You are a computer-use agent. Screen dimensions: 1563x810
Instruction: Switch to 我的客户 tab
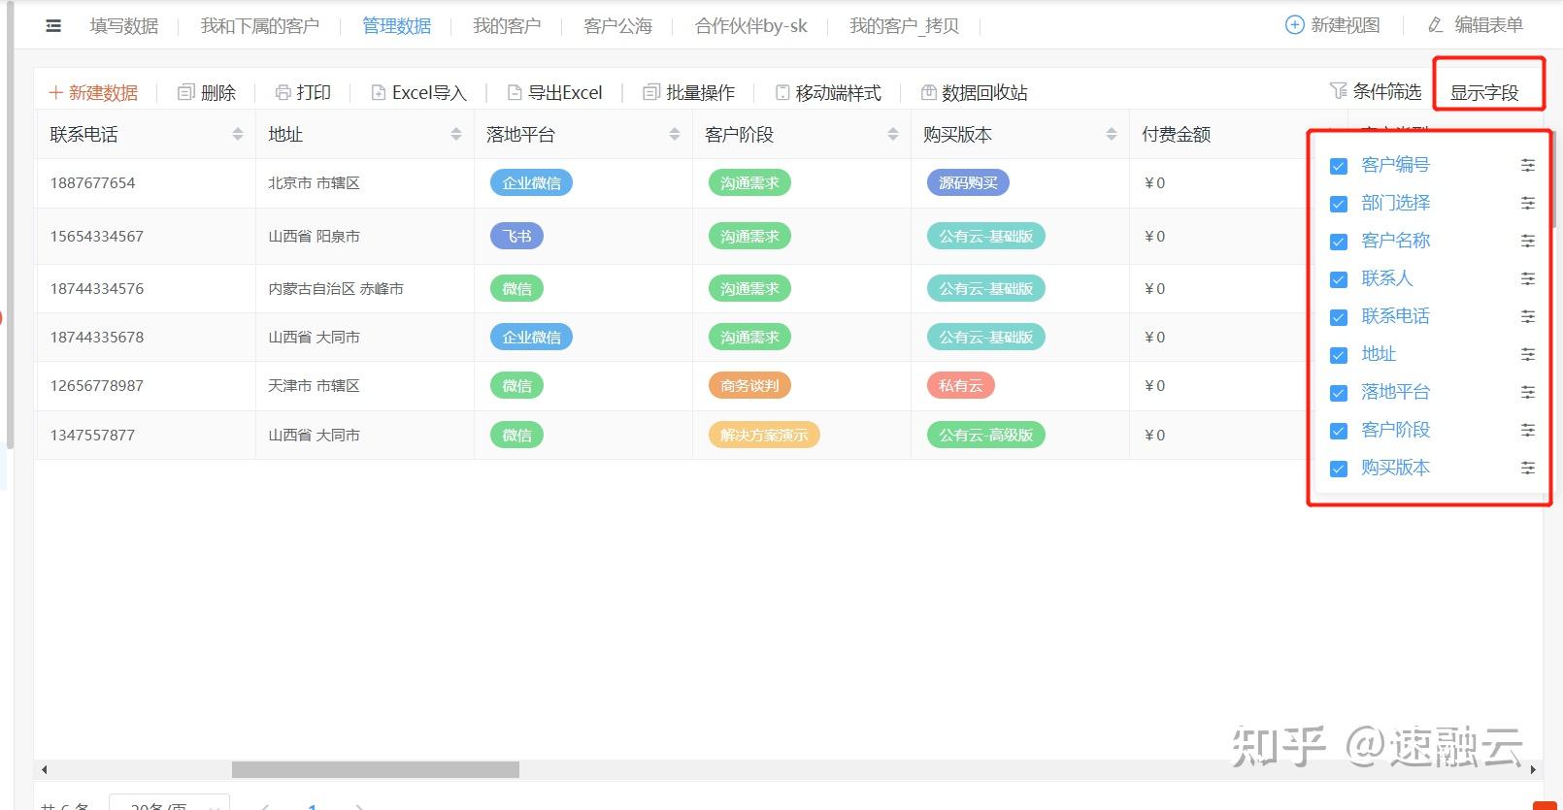(x=507, y=26)
